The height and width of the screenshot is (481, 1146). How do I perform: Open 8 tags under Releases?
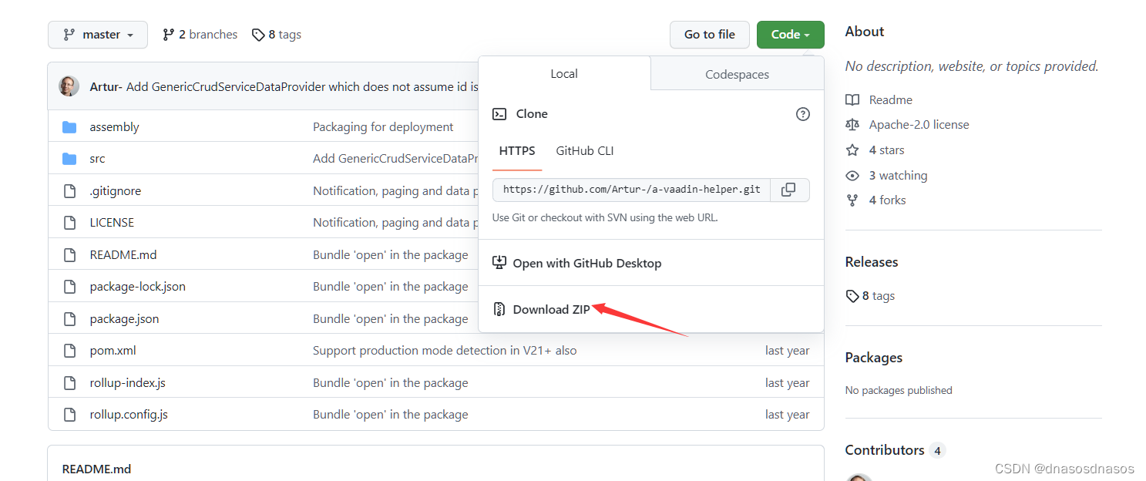click(870, 296)
